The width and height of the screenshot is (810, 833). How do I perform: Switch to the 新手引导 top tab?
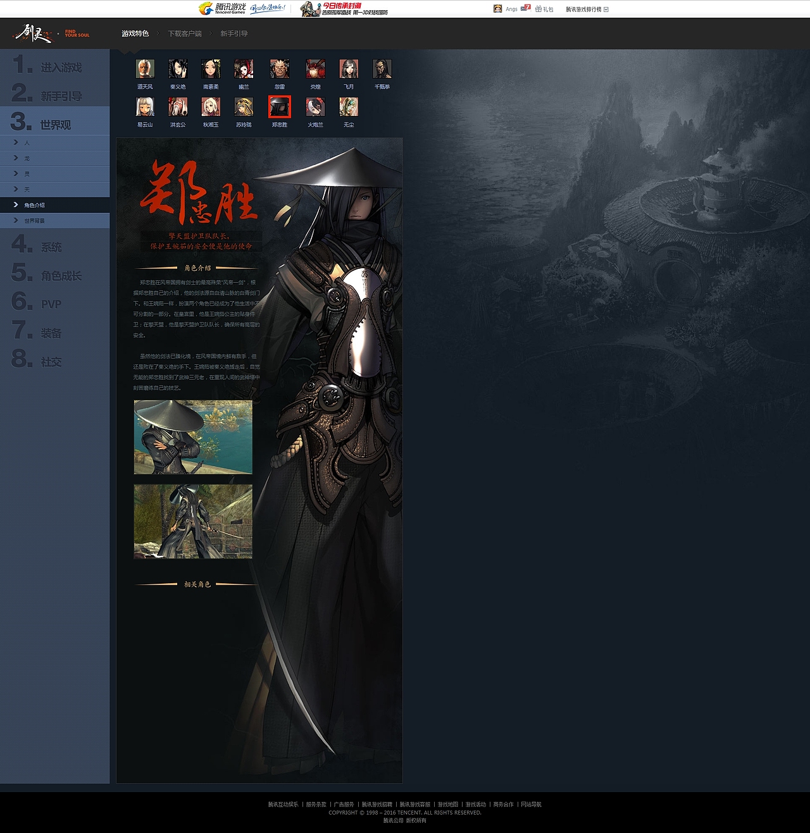(x=234, y=34)
